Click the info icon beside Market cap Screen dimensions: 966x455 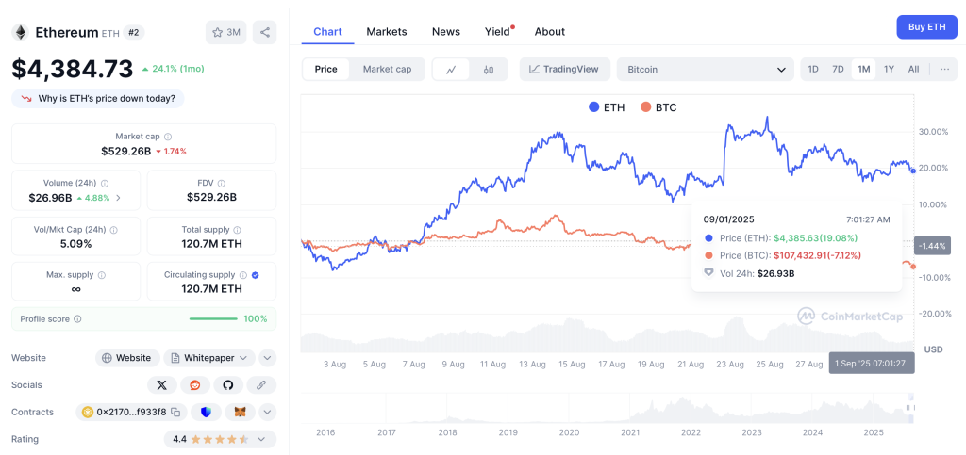(x=168, y=138)
